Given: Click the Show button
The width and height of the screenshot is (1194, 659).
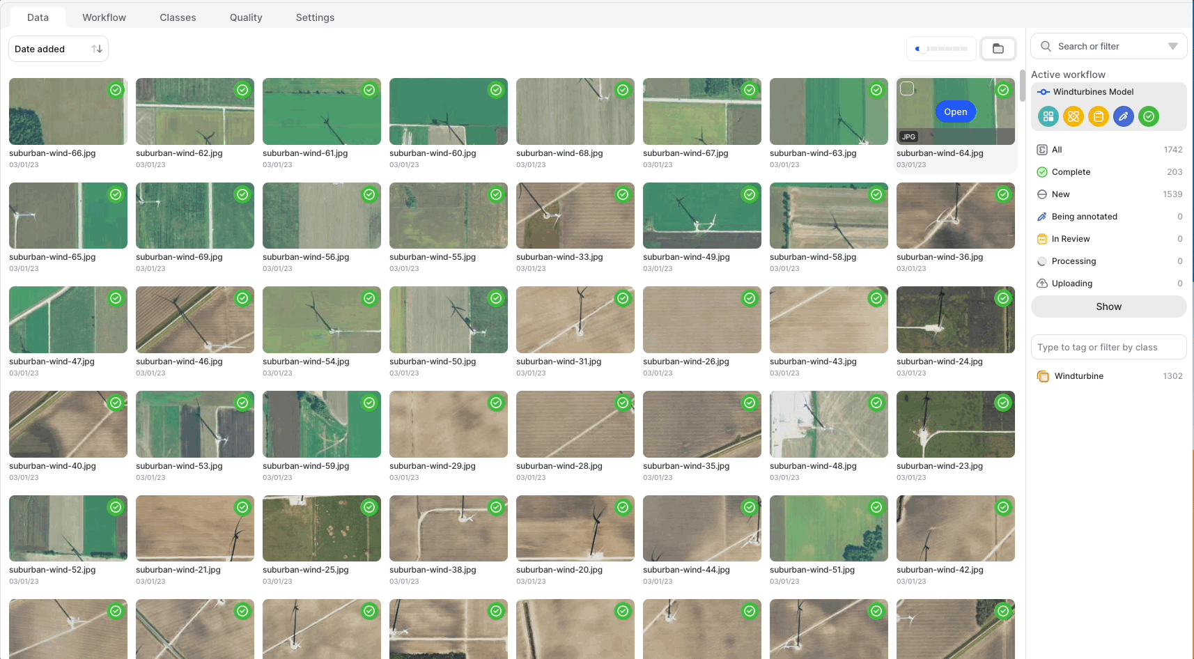Looking at the screenshot, I should click(1109, 307).
